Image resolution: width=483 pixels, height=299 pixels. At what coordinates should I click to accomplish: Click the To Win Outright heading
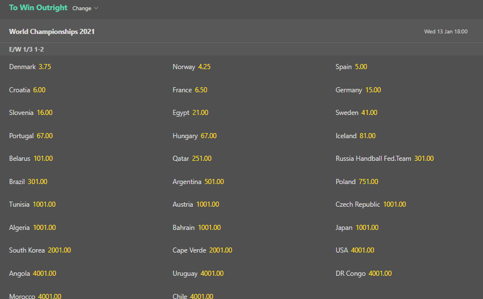coord(38,8)
